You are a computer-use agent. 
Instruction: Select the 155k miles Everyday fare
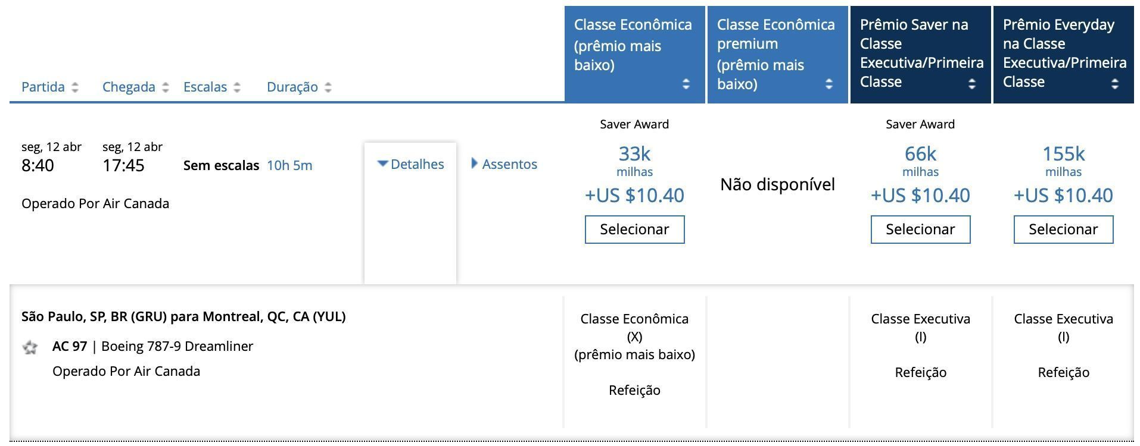1063,230
